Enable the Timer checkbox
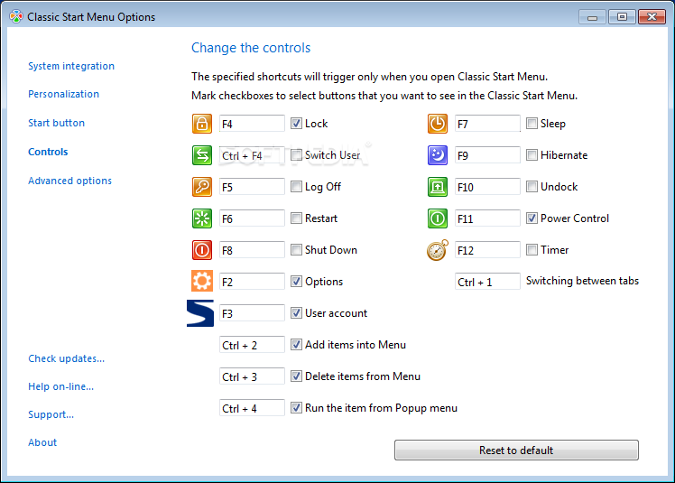This screenshot has width=675, height=483. (x=532, y=250)
